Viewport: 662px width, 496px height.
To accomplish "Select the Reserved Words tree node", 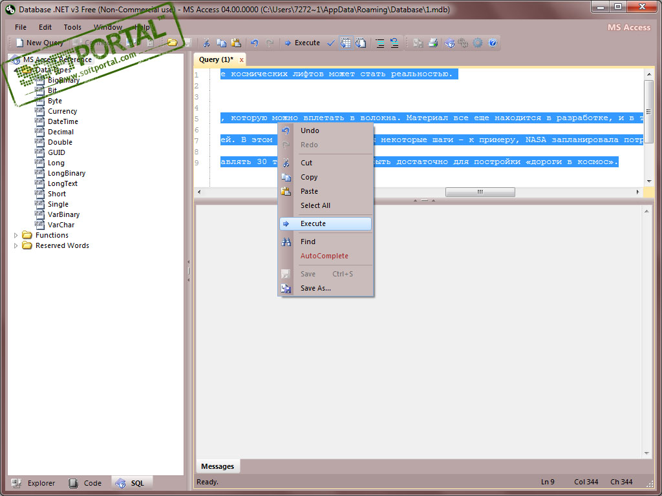I will (62, 245).
